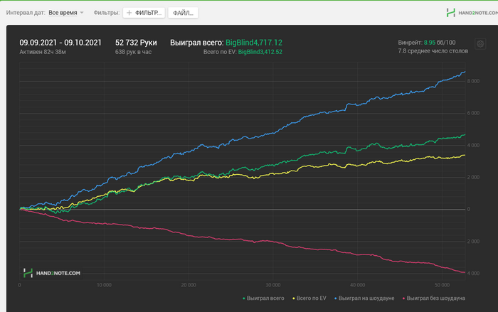This screenshot has height=312, width=498.
Task: Click the blue 'Выиграл на шоудауне' legend dot
Action: (x=335, y=298)
